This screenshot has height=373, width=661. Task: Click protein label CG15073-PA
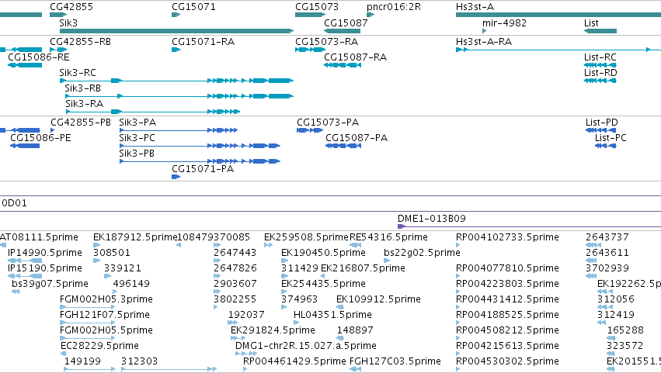pyautogui.click(x=328, y=123)
